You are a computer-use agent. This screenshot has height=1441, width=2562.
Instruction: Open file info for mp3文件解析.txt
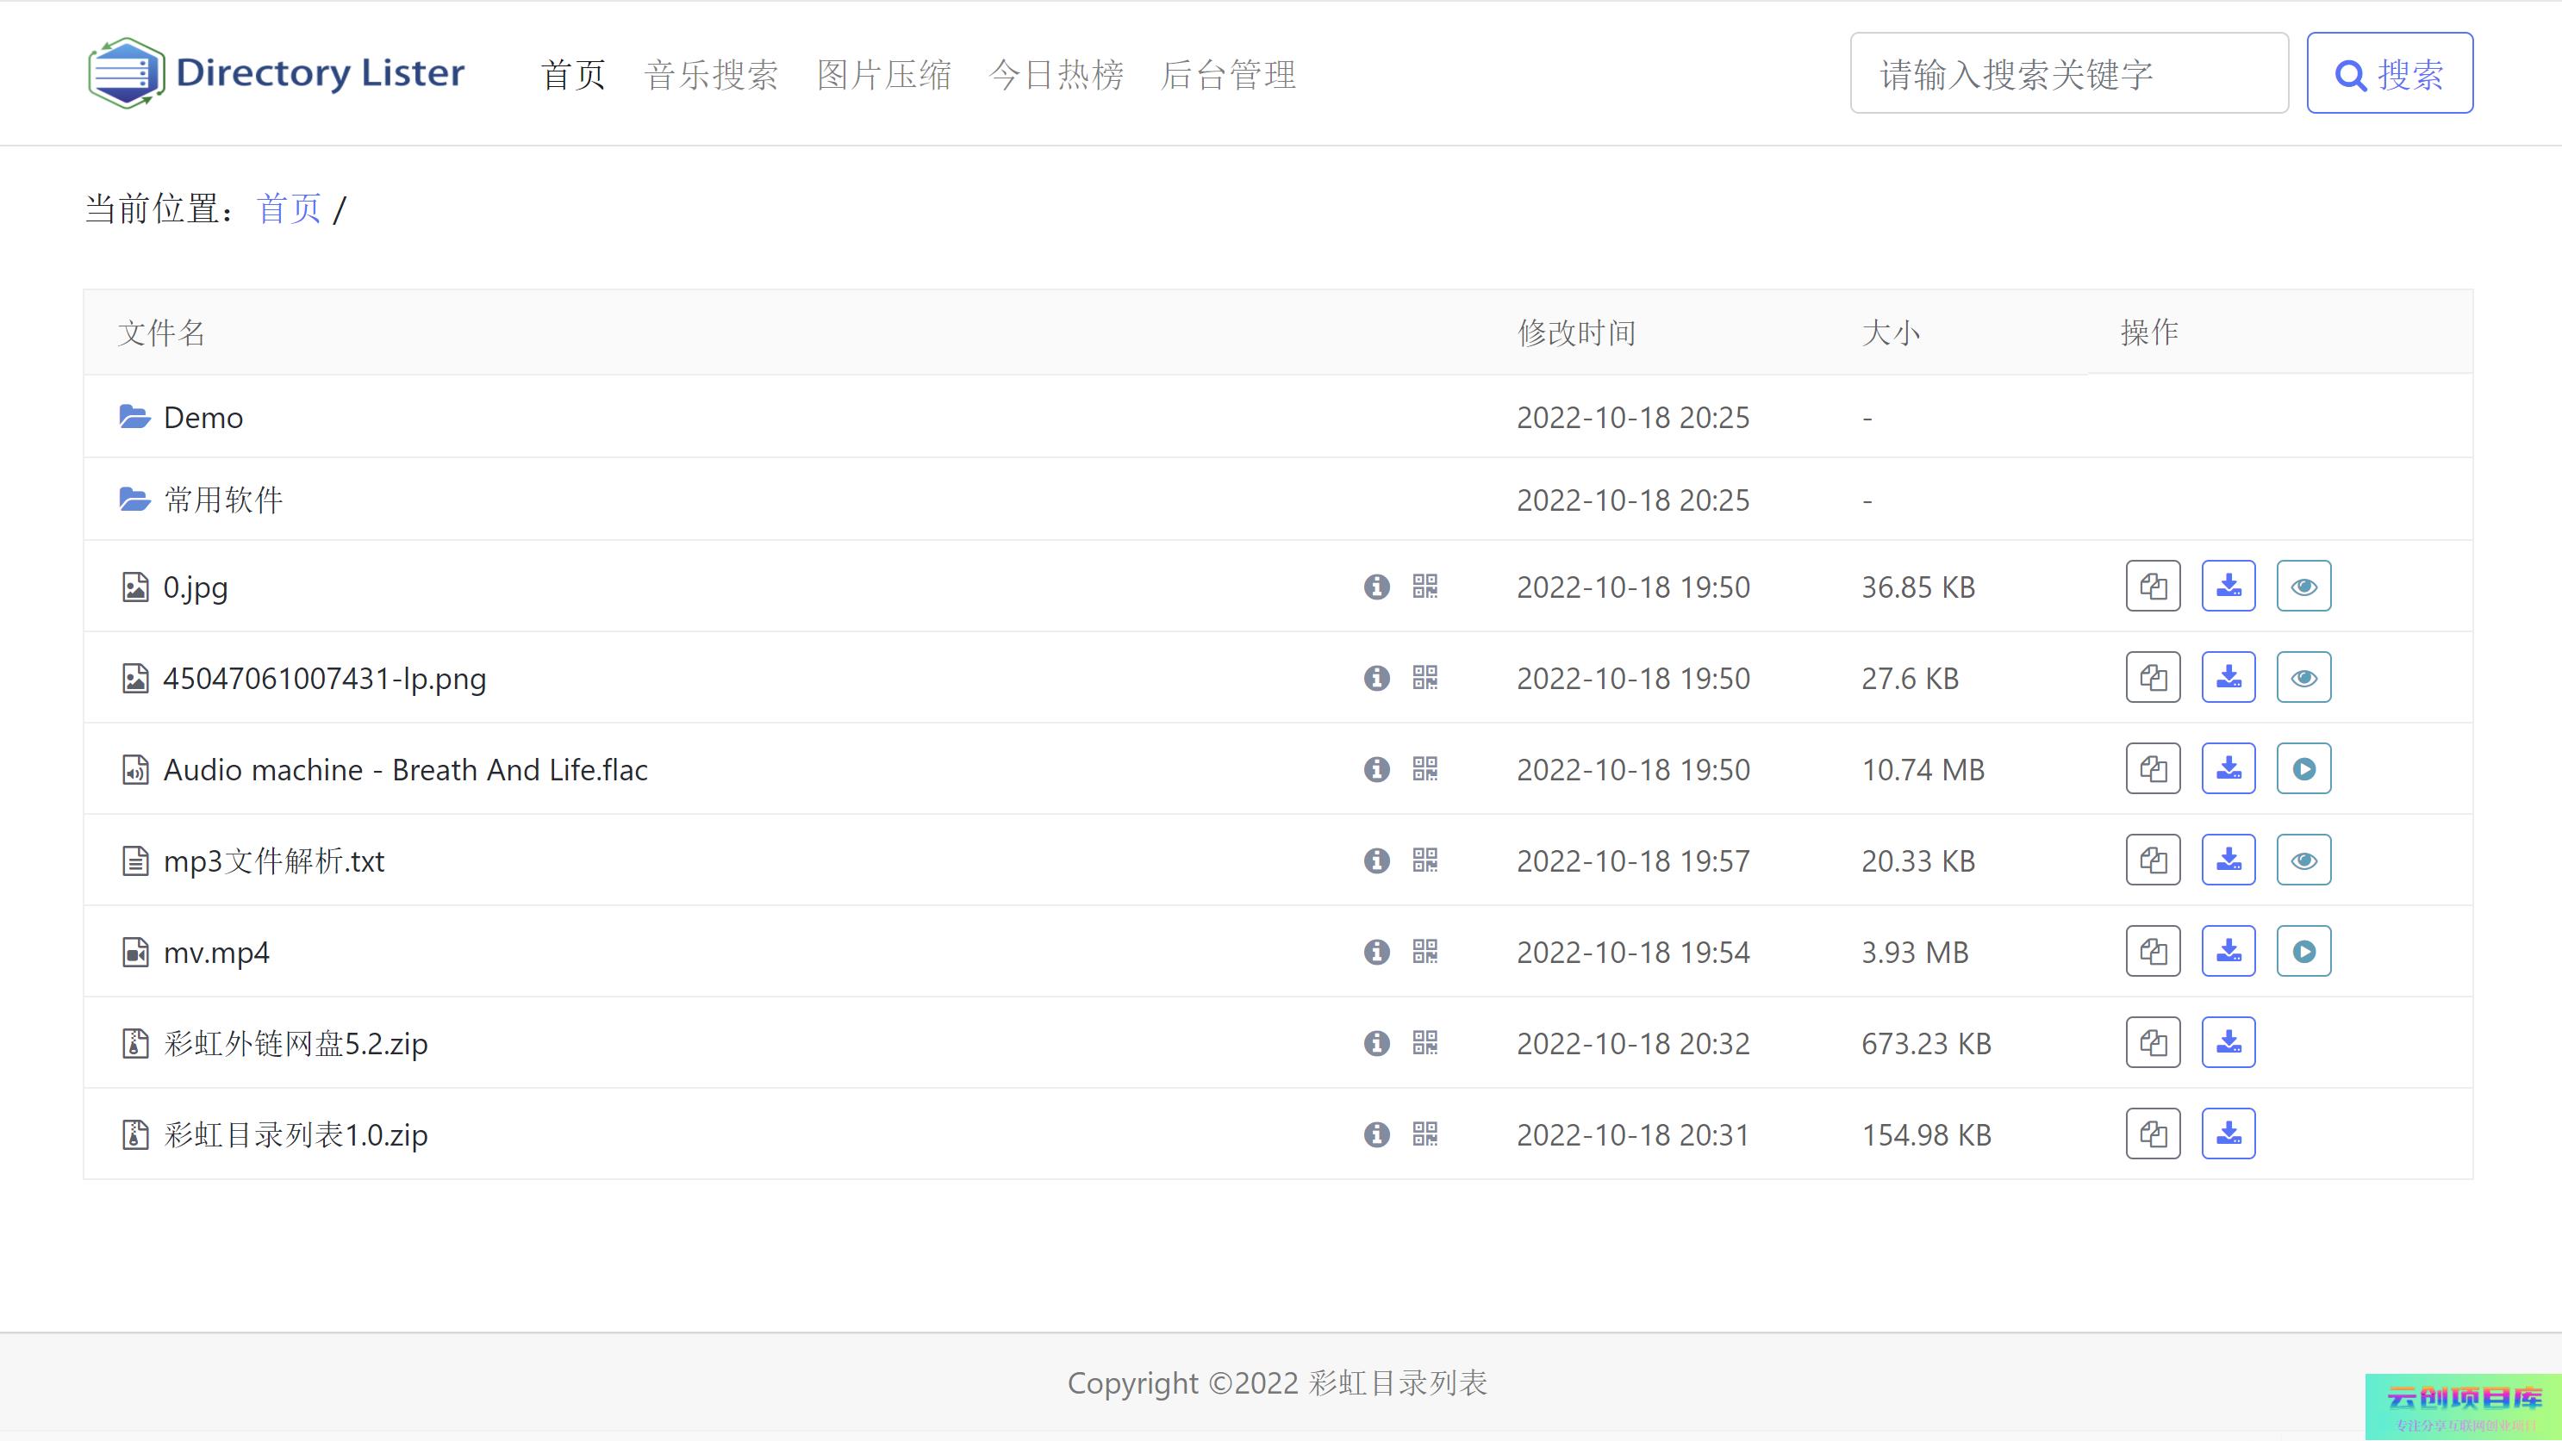coord(1376,860)
